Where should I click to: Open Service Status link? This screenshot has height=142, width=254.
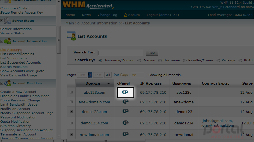click(12, 33)
